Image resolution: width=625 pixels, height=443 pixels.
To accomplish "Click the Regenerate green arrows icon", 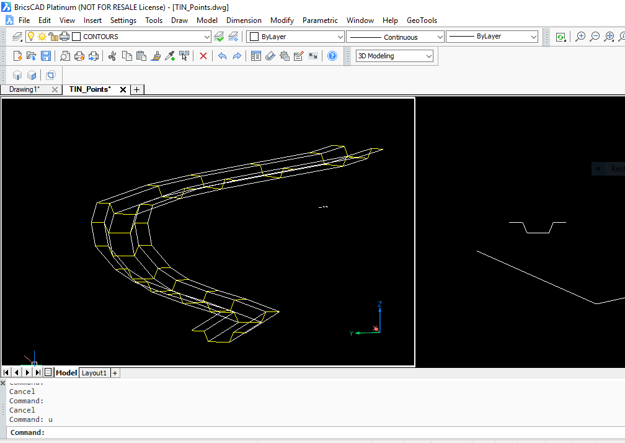I will pos(561,37).
